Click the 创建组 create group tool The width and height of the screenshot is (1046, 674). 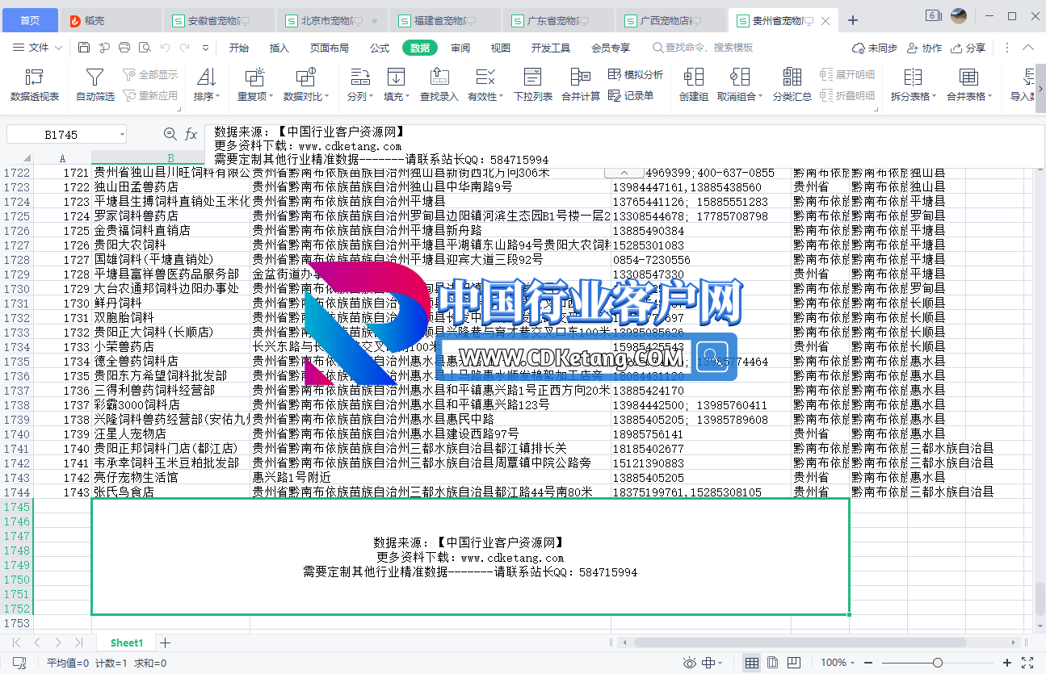click(x=693, y=85)
